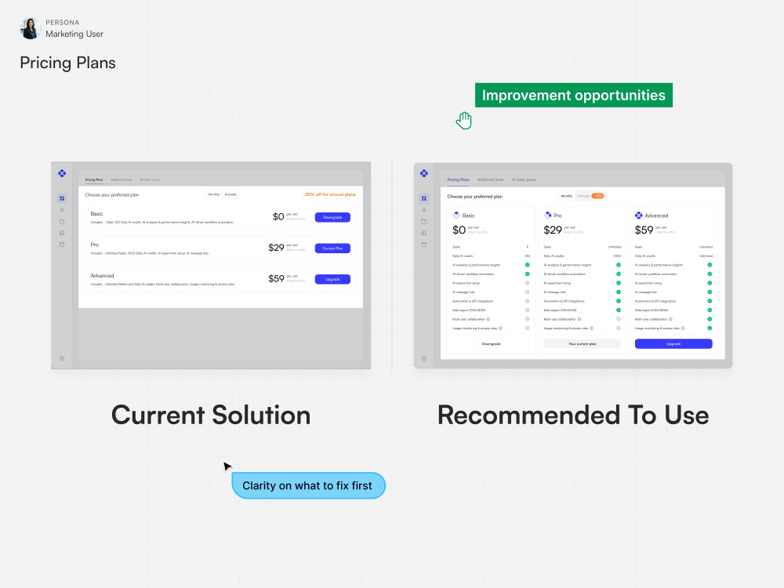
Task: Click the Basic plan card icon
Action: click(456, 216)
